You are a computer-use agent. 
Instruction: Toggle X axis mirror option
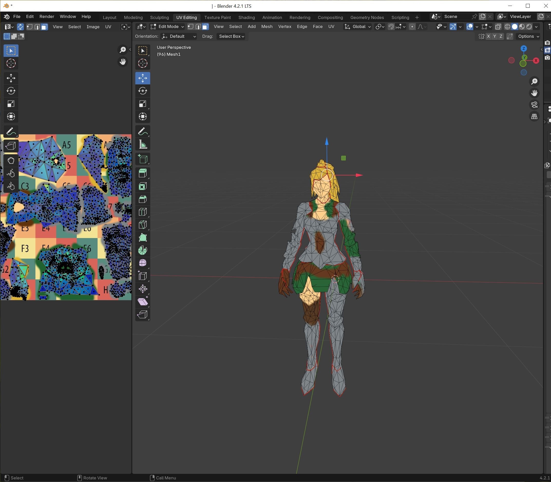[x=488, y=36]
